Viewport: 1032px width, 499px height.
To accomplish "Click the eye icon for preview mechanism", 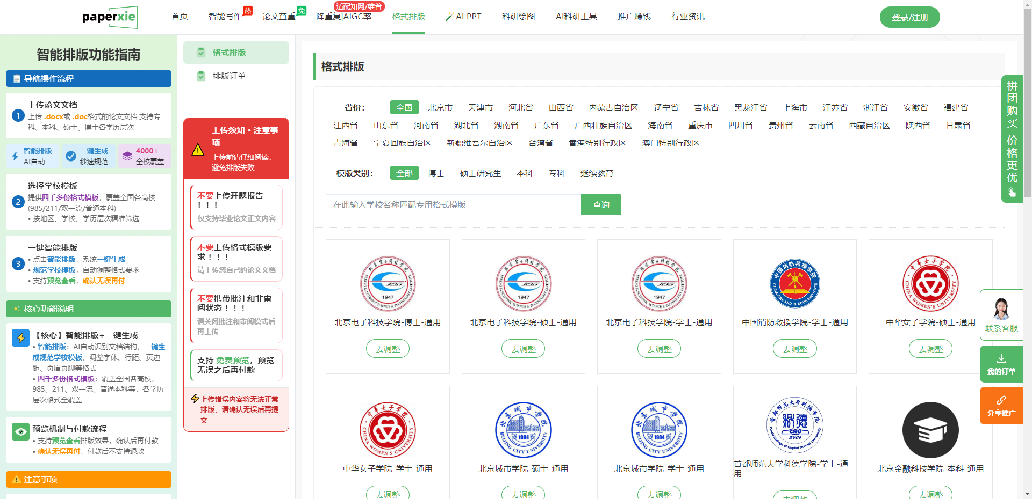I will 21,431.
